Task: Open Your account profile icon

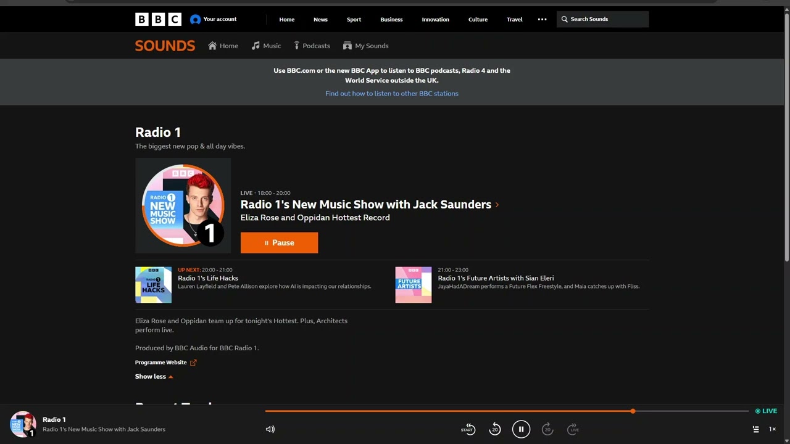Action: [x=195, y=19]
